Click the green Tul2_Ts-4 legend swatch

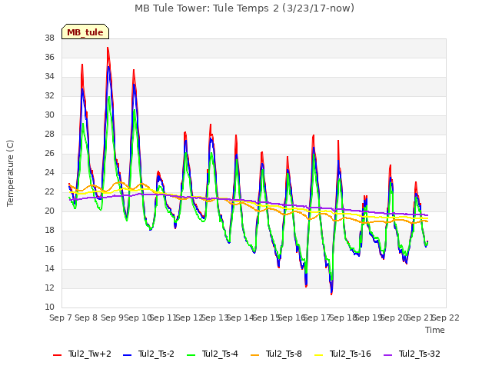pos(191,355)
